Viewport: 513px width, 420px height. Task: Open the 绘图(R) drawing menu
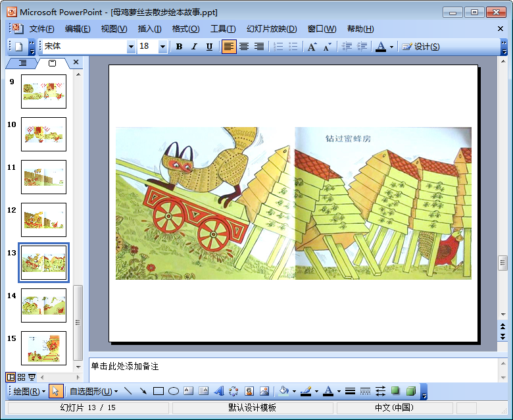tap(29, 392)
